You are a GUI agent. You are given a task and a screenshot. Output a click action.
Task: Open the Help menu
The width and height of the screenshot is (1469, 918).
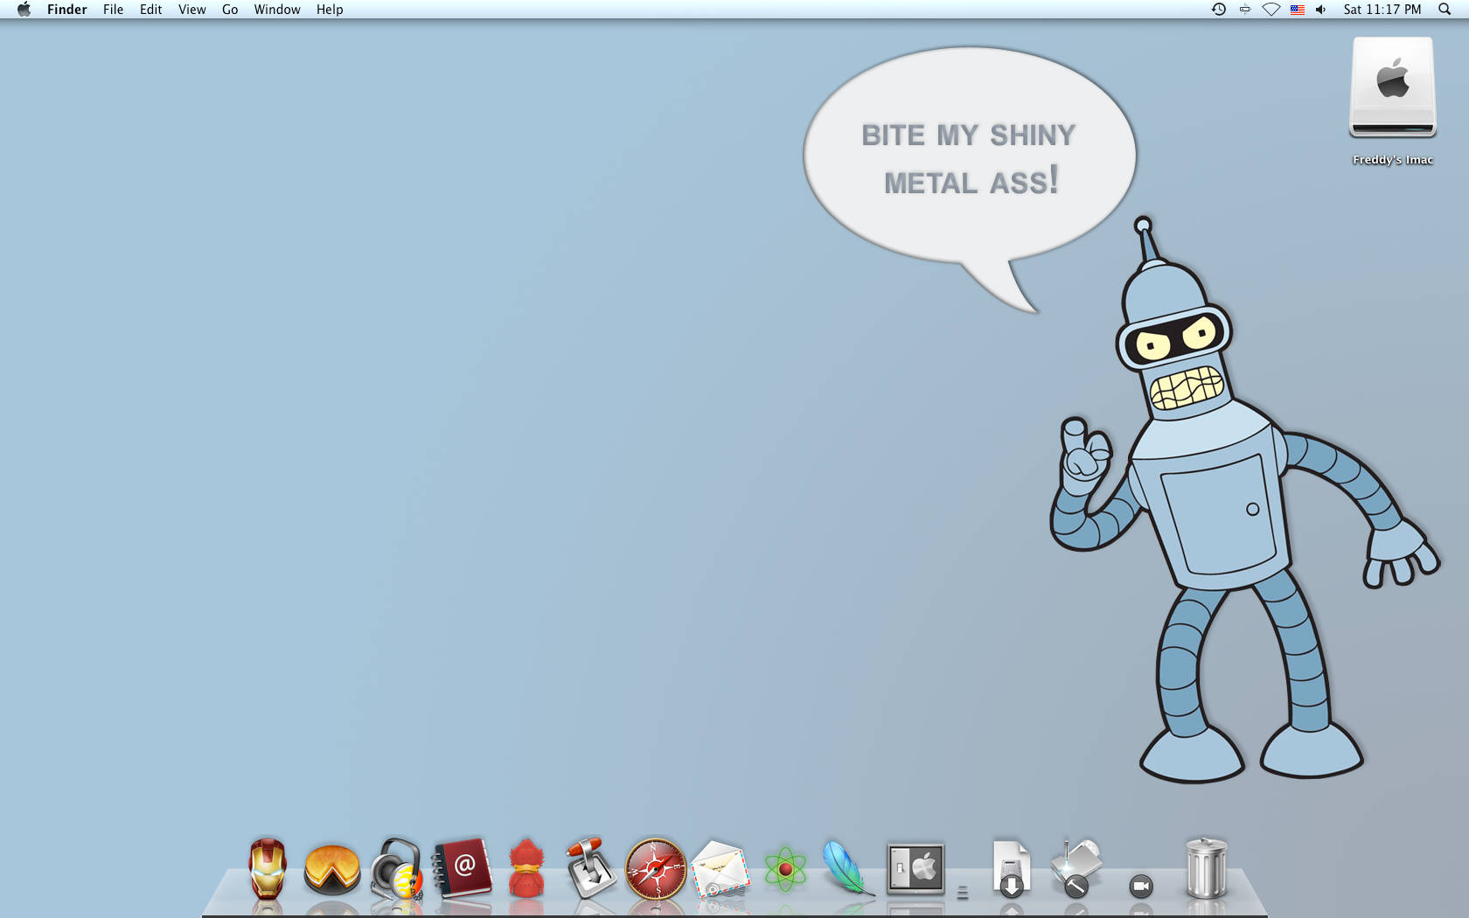coord(330,10)
